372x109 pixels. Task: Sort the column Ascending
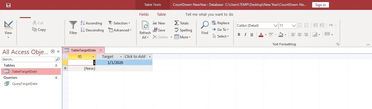(x=91, y=23)
